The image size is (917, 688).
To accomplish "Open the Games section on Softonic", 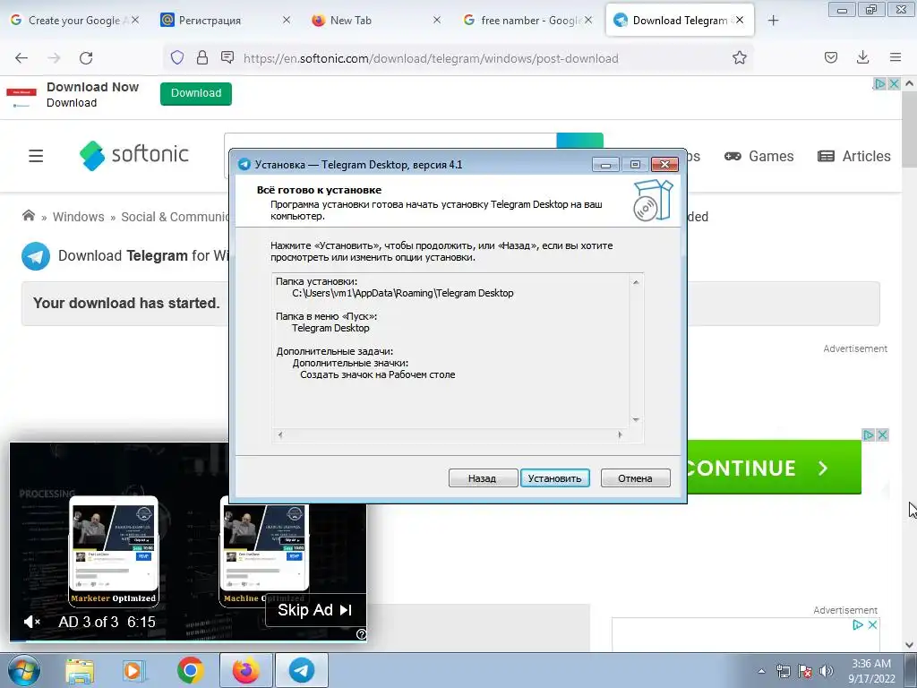I will (x=759, y=156).
